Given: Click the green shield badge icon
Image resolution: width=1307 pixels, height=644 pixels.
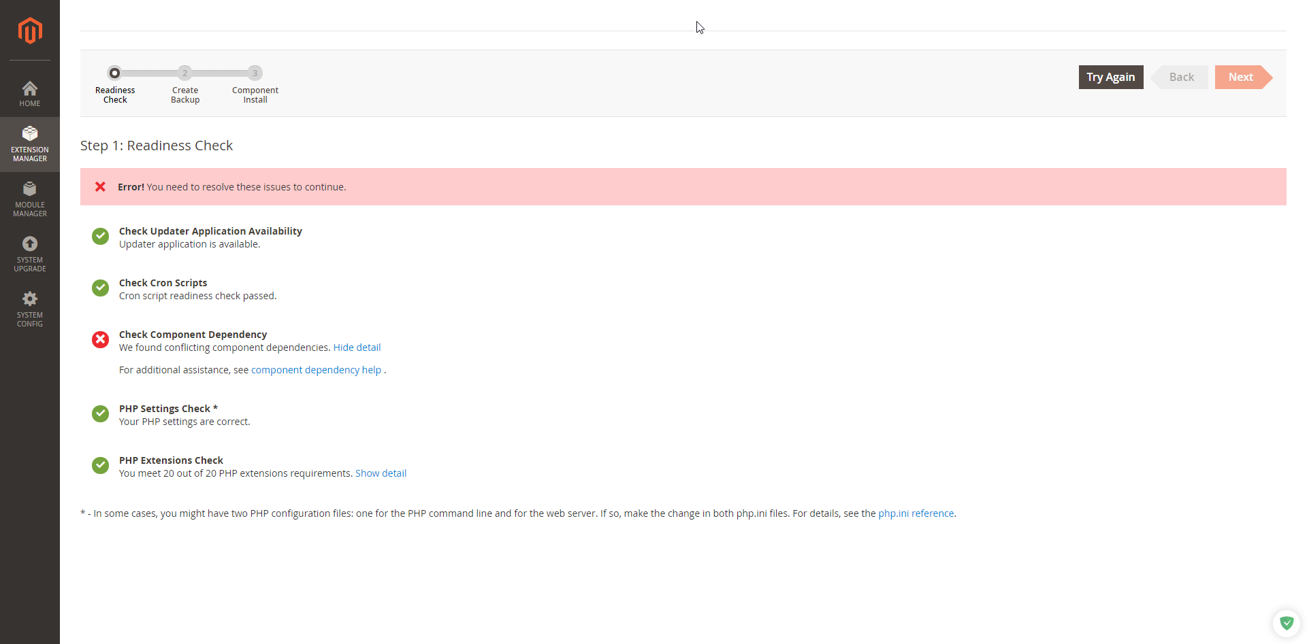Looking at the screenshot, I should tap(1286, 623).
